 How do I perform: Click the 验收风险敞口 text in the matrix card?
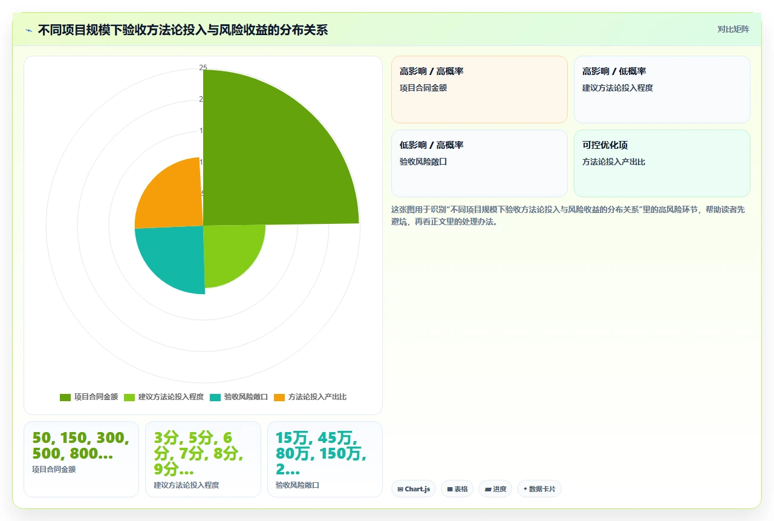(x=423, y=162)
